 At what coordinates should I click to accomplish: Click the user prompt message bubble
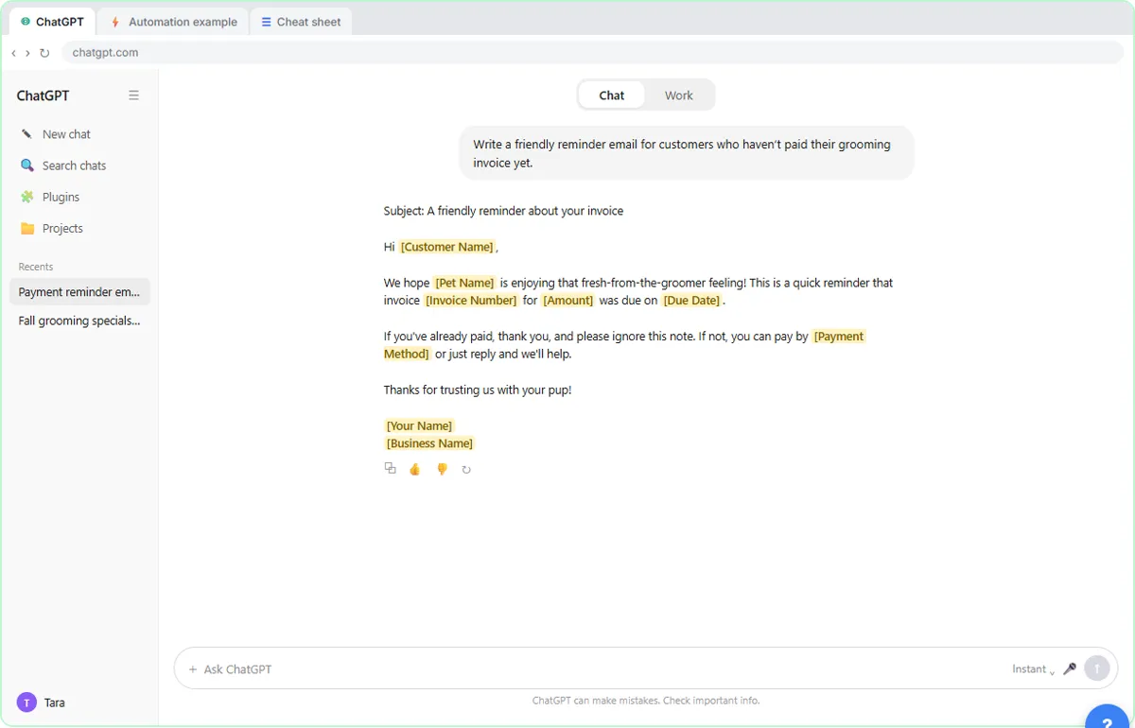(x=687, y=153)
